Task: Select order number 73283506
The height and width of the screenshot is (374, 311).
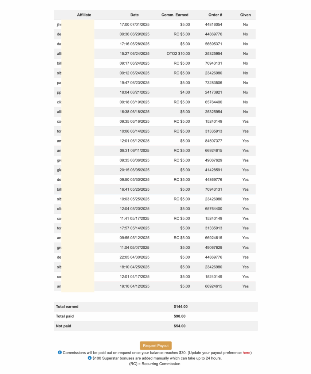Action: point(214,83)
